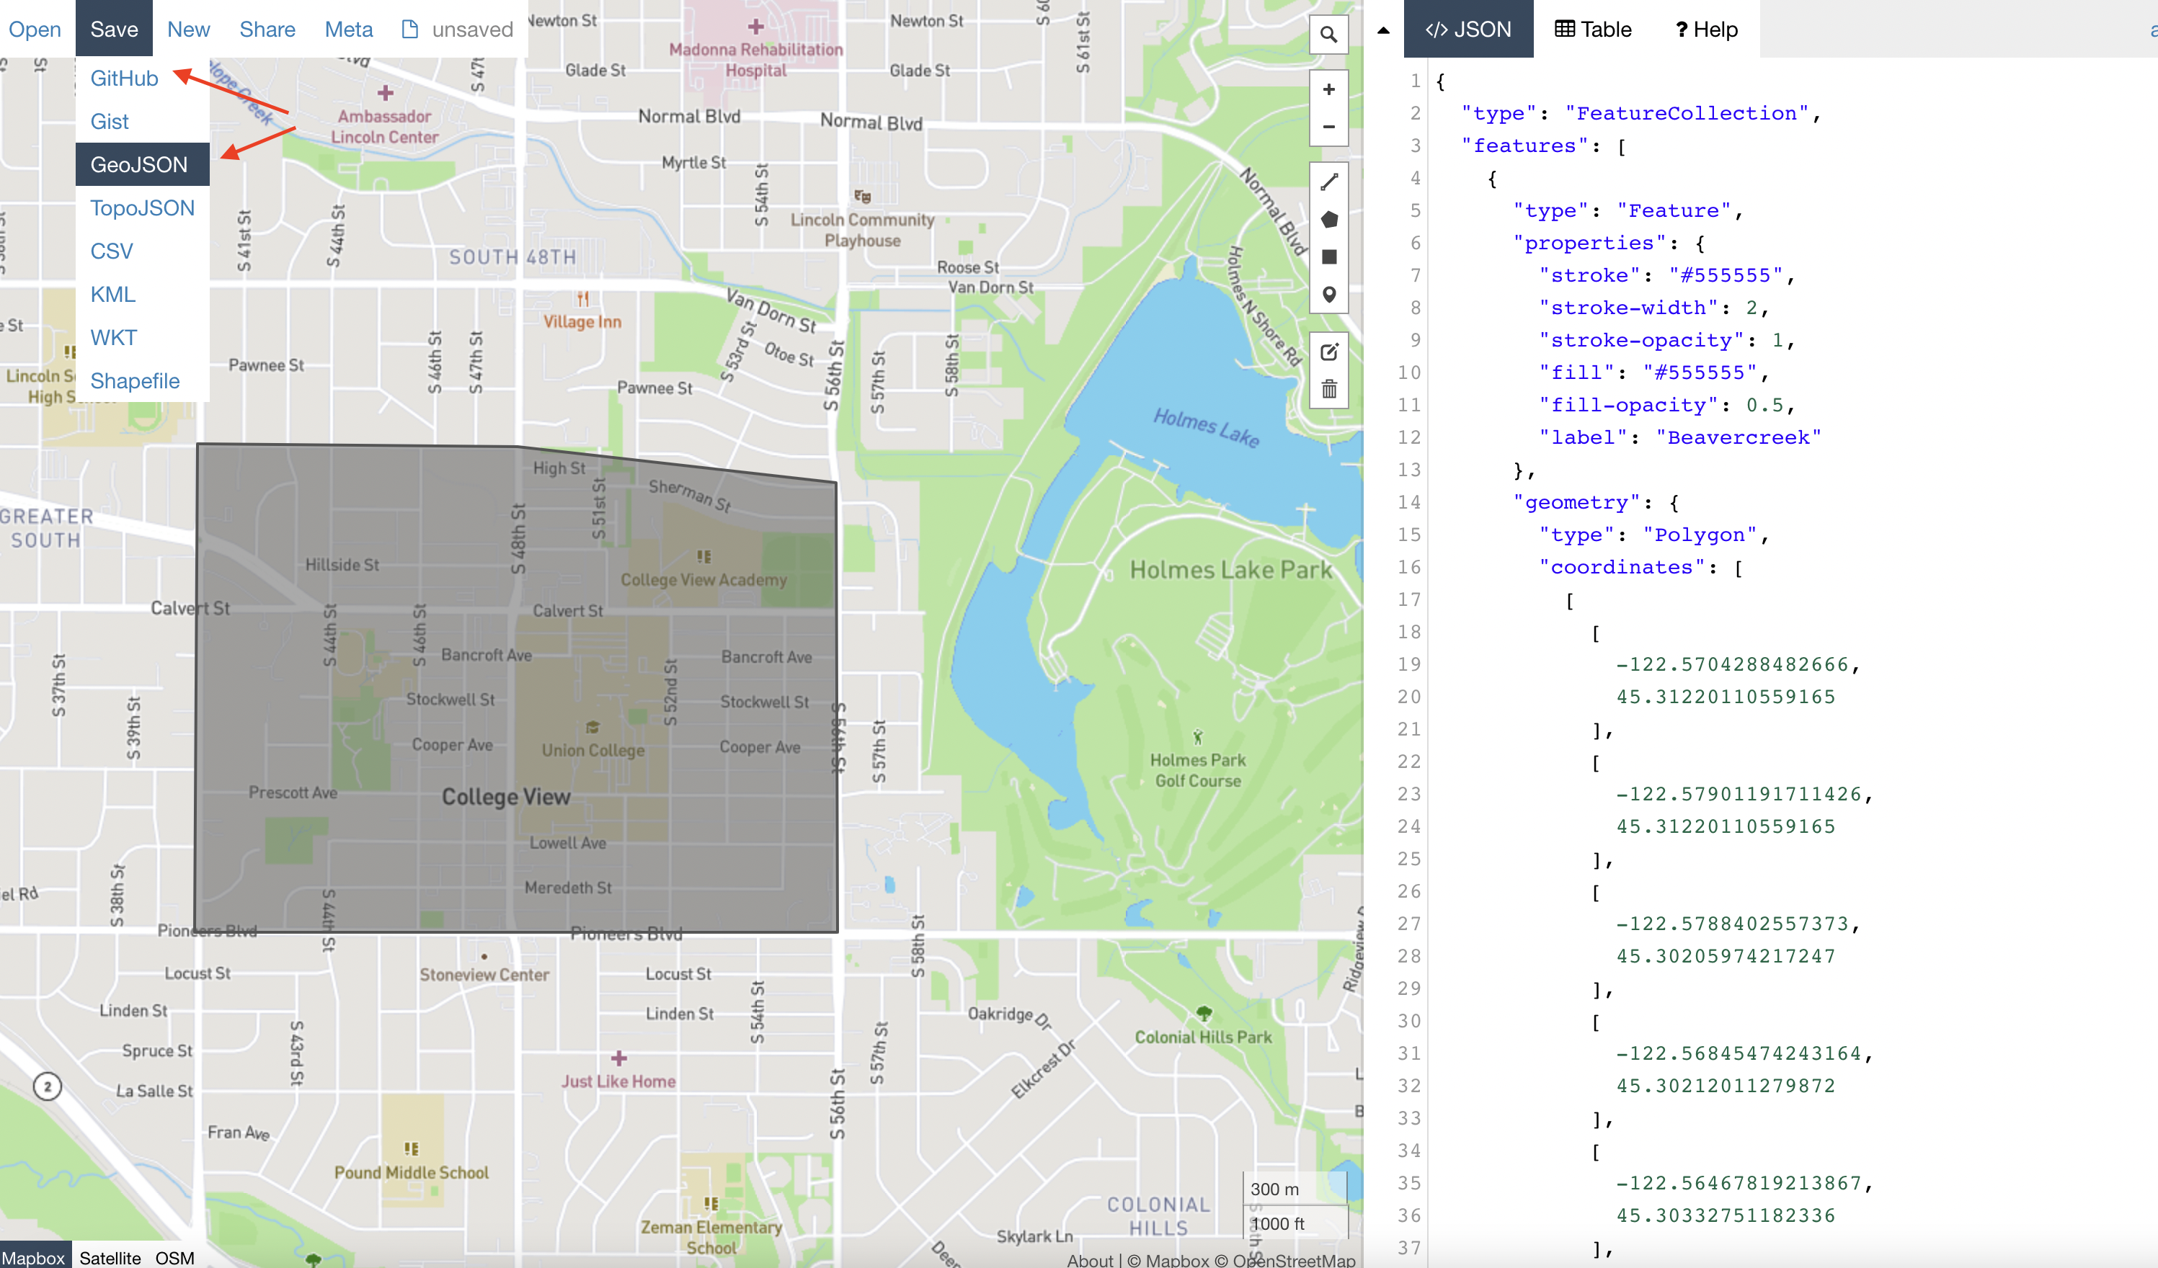Open the map search magnifier
The height and width of the screenshot is (1268, 2158).
[1328, 35]
